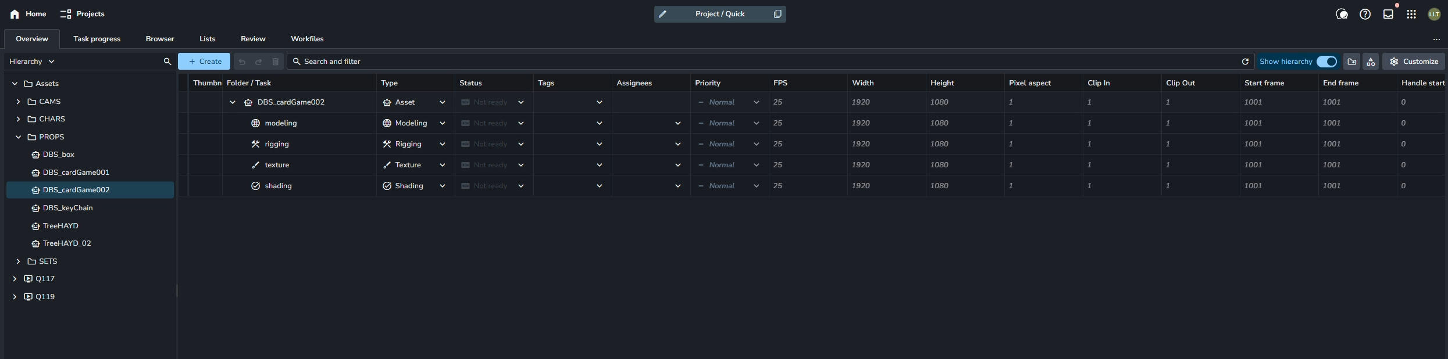Click the shapes group-by icon beside Customize
1448x359 pixels.
click(1371, 62)
